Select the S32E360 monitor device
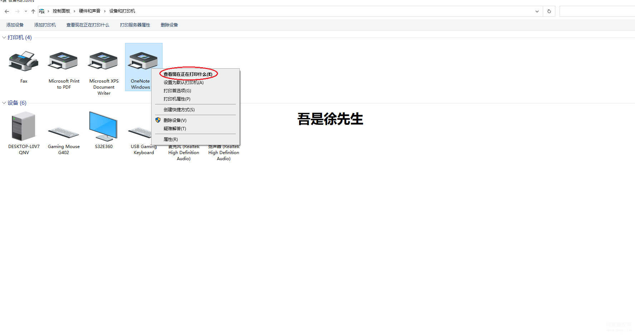Viewport: 635px width, 335px height. [x=104, y=127]
